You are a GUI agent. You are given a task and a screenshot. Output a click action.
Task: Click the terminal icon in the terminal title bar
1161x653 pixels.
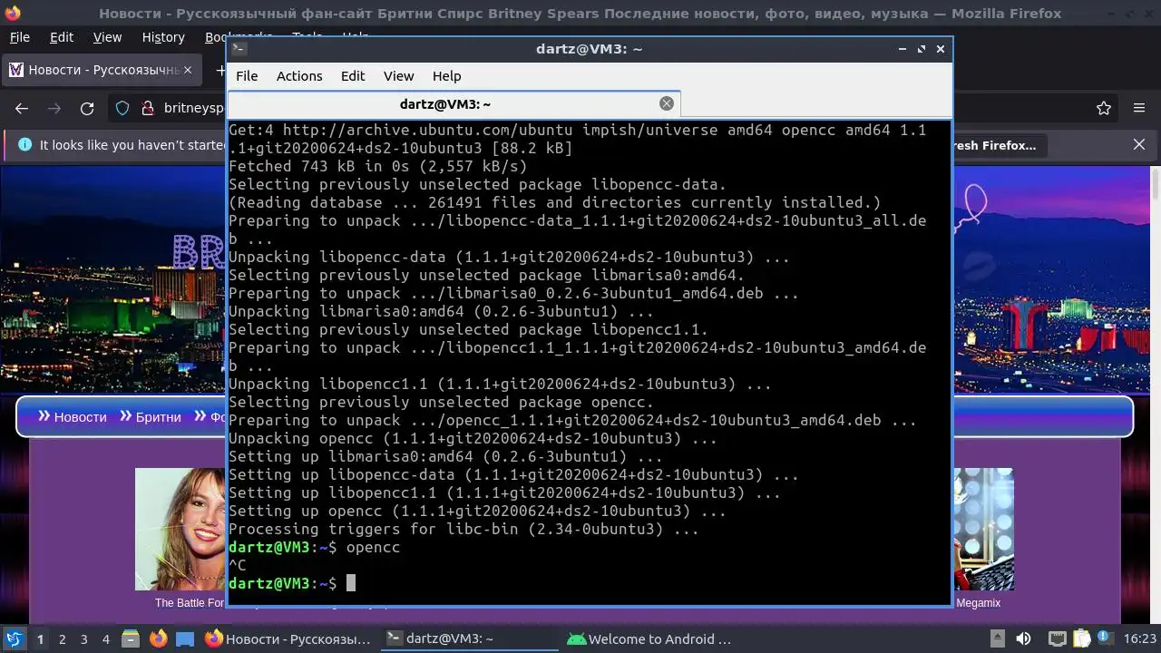tap(239, 49)
